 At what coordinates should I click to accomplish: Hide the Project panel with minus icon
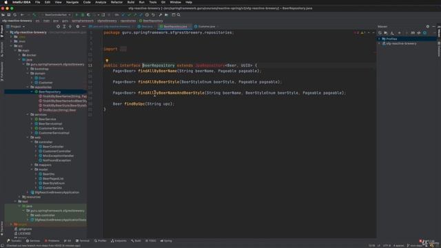pos(84,26)
